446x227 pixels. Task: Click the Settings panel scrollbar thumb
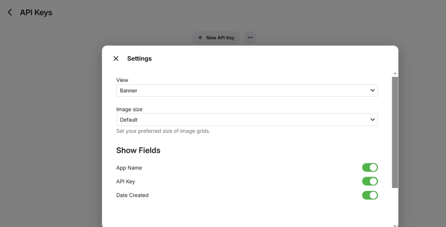pyautogui.click(x=395, y=132)
